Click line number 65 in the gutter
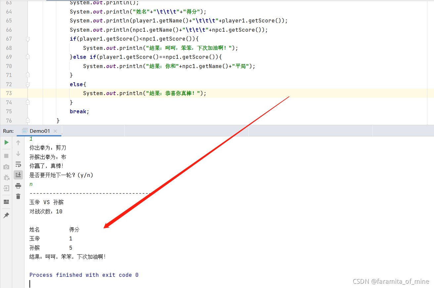 [9, 20]
